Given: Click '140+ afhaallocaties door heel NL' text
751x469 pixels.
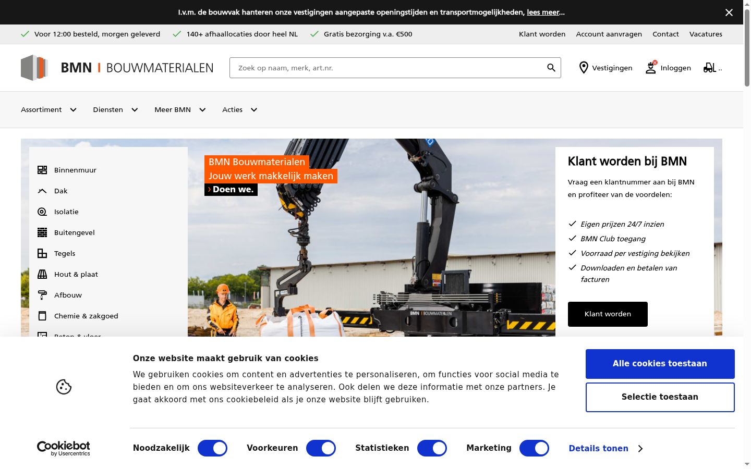Looking at the screenshot, I should coord(242,34).
